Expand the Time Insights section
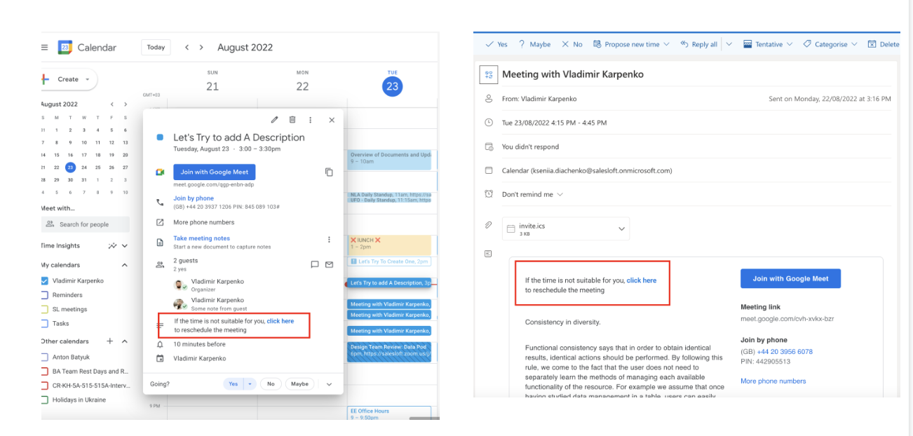The height and width of the screenshot is (436, 913). [125, 246]
